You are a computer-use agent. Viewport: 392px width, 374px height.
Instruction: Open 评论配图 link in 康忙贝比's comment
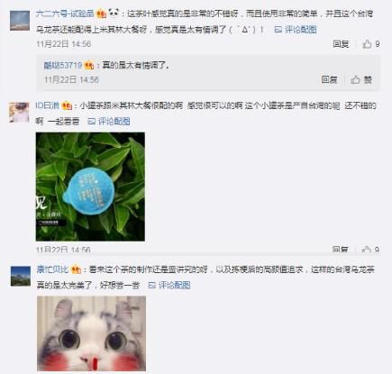point(169,285)
